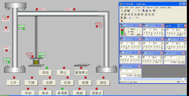The image size is (189, 96).
Task: Click the Cascade windows toolbar icon
Action: pos(143,11)
